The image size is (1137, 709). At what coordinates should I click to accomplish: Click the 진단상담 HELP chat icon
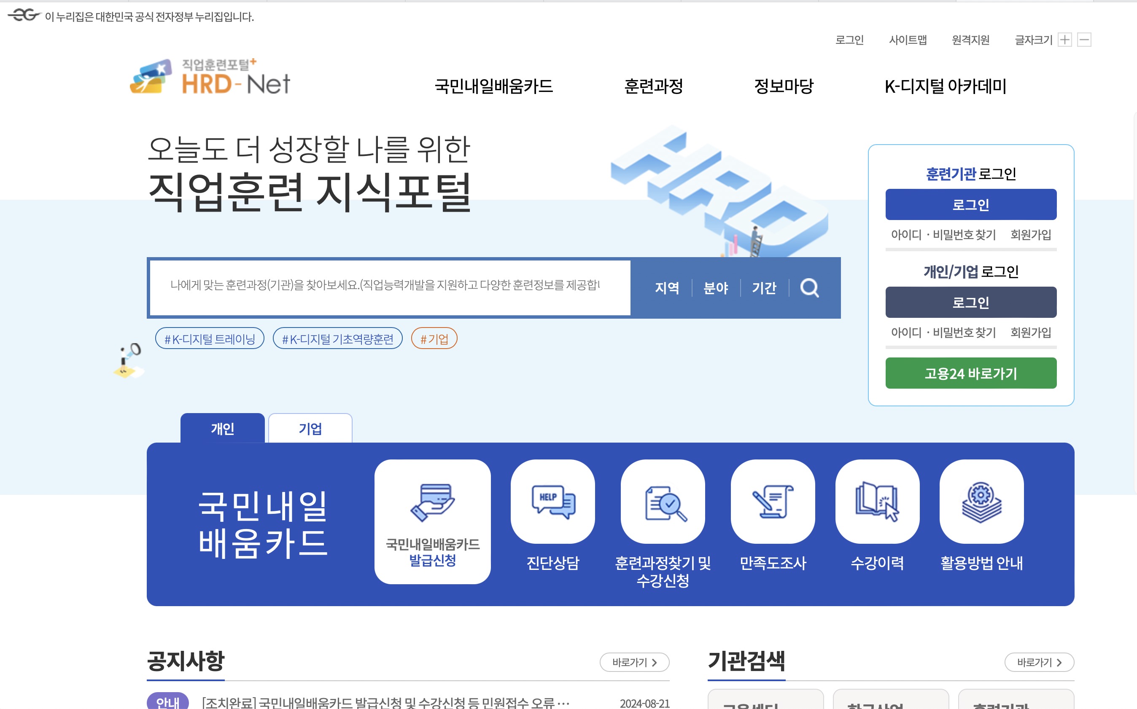click(x=552, y=502)
